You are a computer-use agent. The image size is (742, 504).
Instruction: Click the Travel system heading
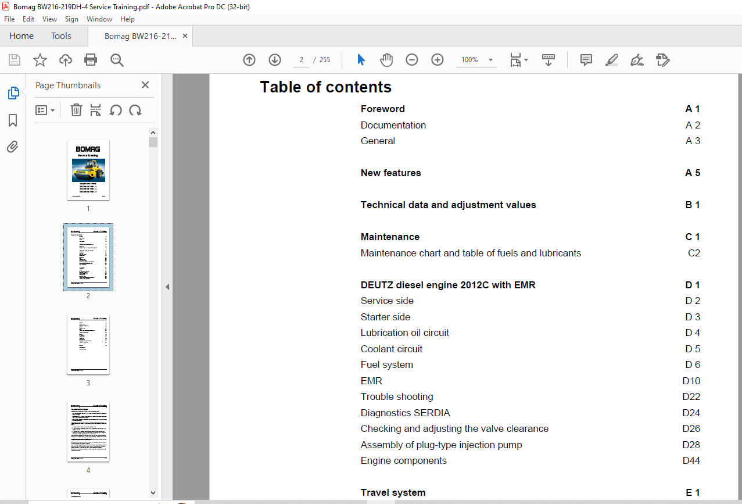click(393, 492)
